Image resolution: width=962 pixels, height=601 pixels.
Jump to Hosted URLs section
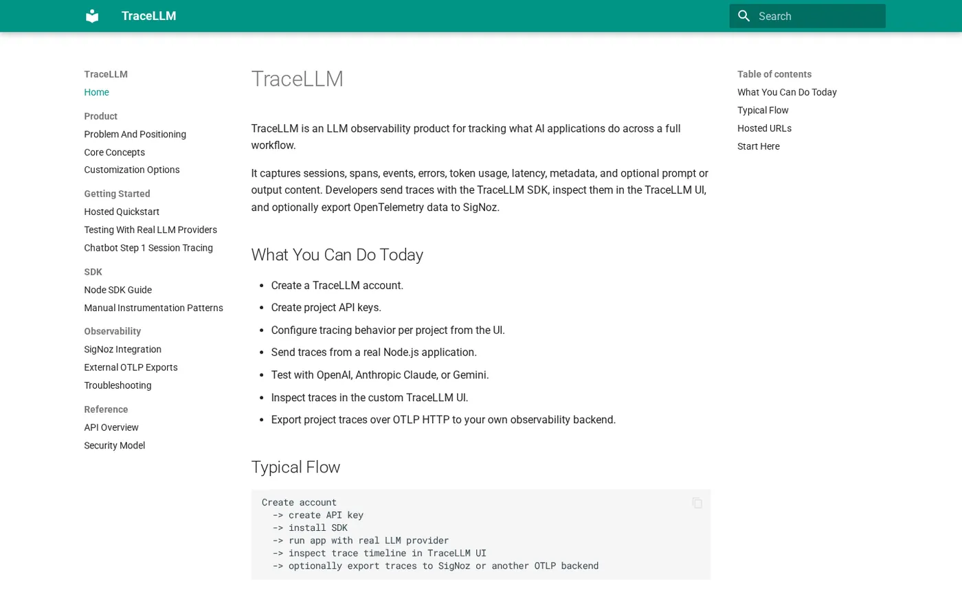click(x=764, y=128)
